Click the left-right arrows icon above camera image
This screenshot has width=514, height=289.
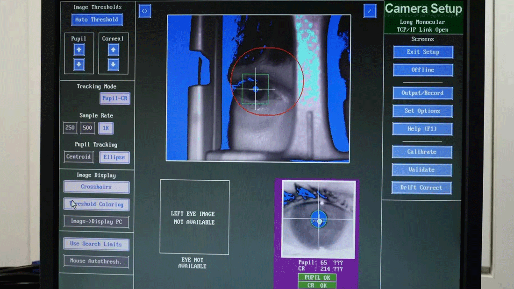145,11
